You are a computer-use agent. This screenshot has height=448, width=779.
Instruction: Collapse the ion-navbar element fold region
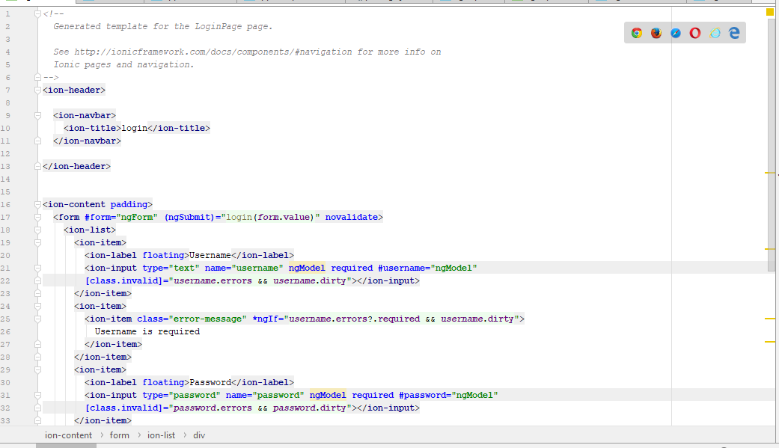[36, 114]
